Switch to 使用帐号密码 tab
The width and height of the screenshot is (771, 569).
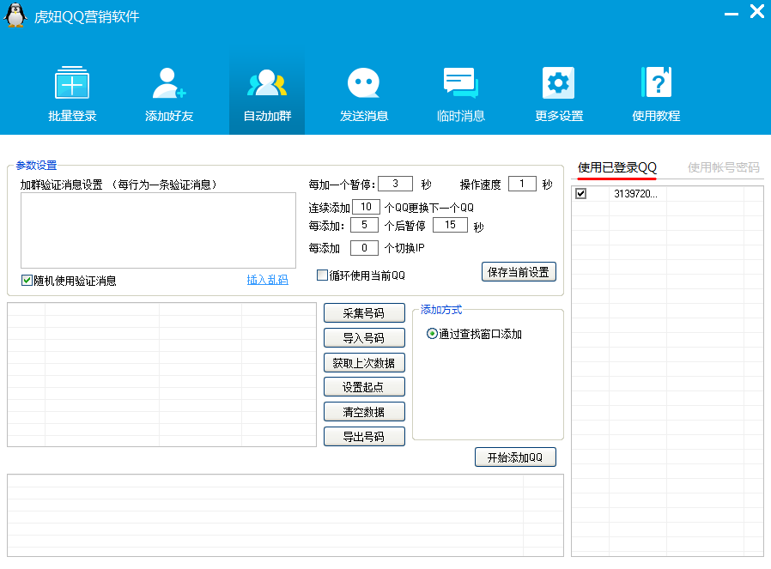coord(723,167)
